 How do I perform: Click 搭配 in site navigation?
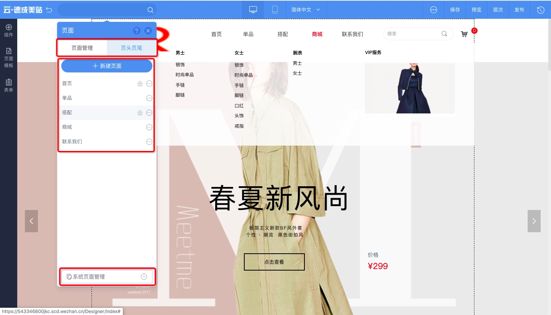(x=283, y=34)
